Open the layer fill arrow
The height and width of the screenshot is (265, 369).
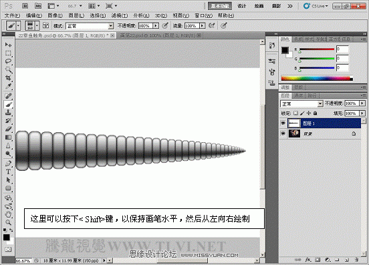click(x=362, y=113)
